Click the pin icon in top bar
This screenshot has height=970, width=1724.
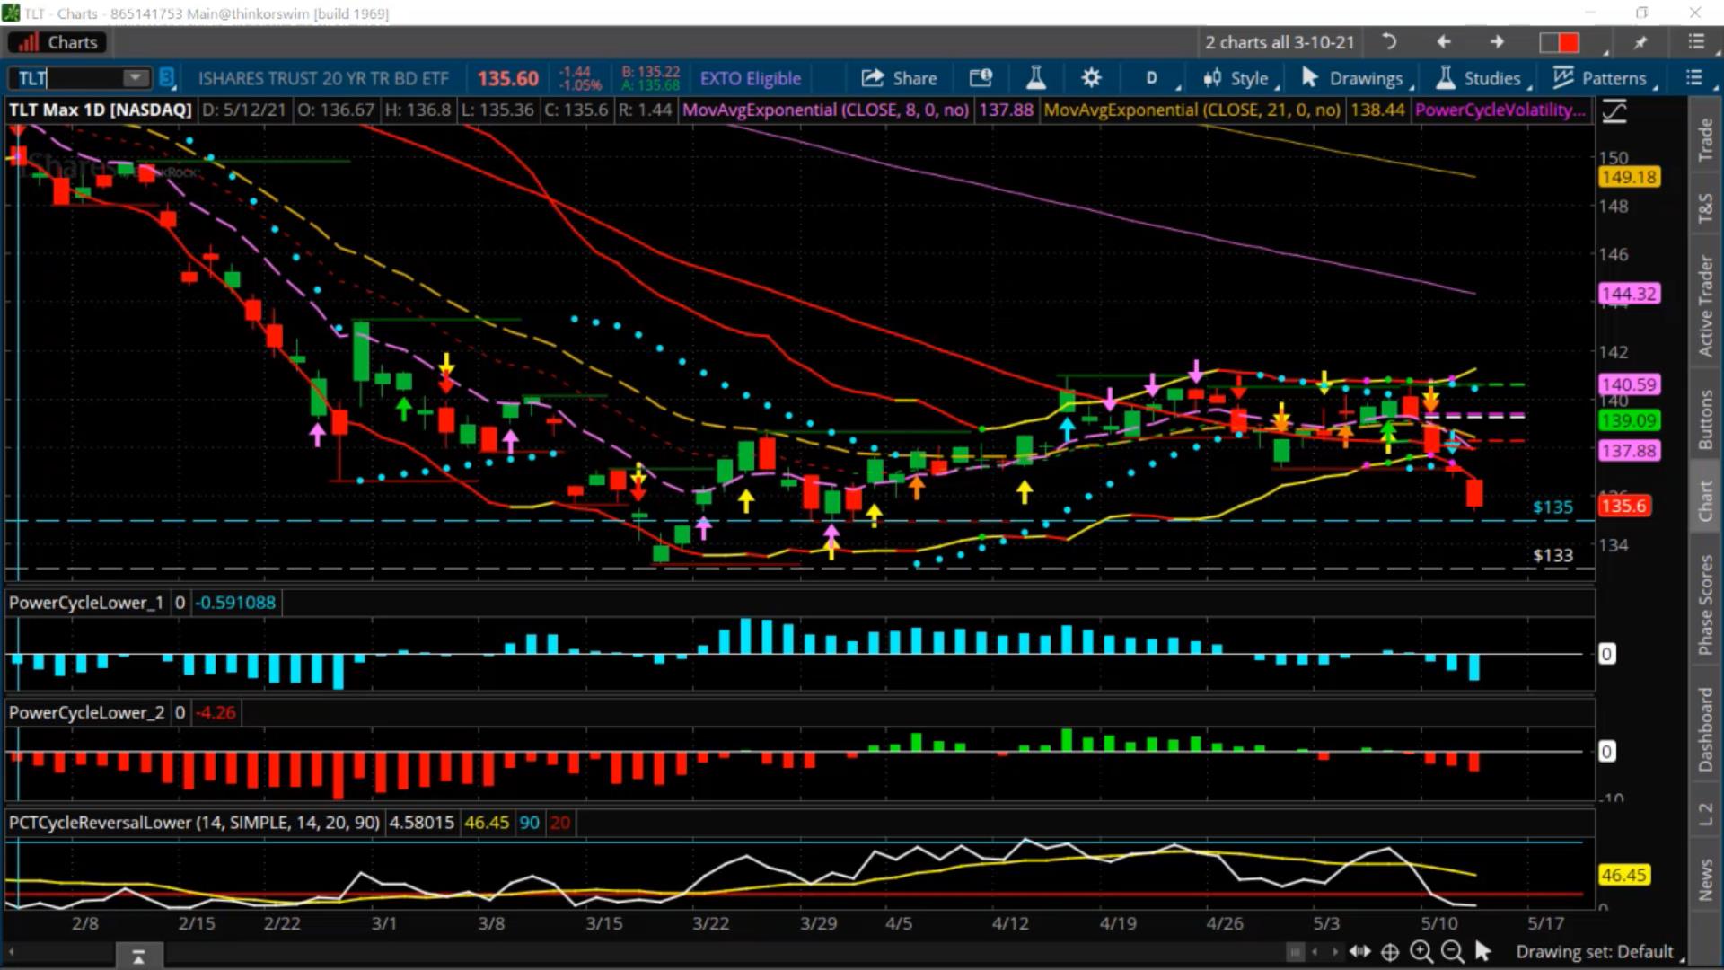1640,42
